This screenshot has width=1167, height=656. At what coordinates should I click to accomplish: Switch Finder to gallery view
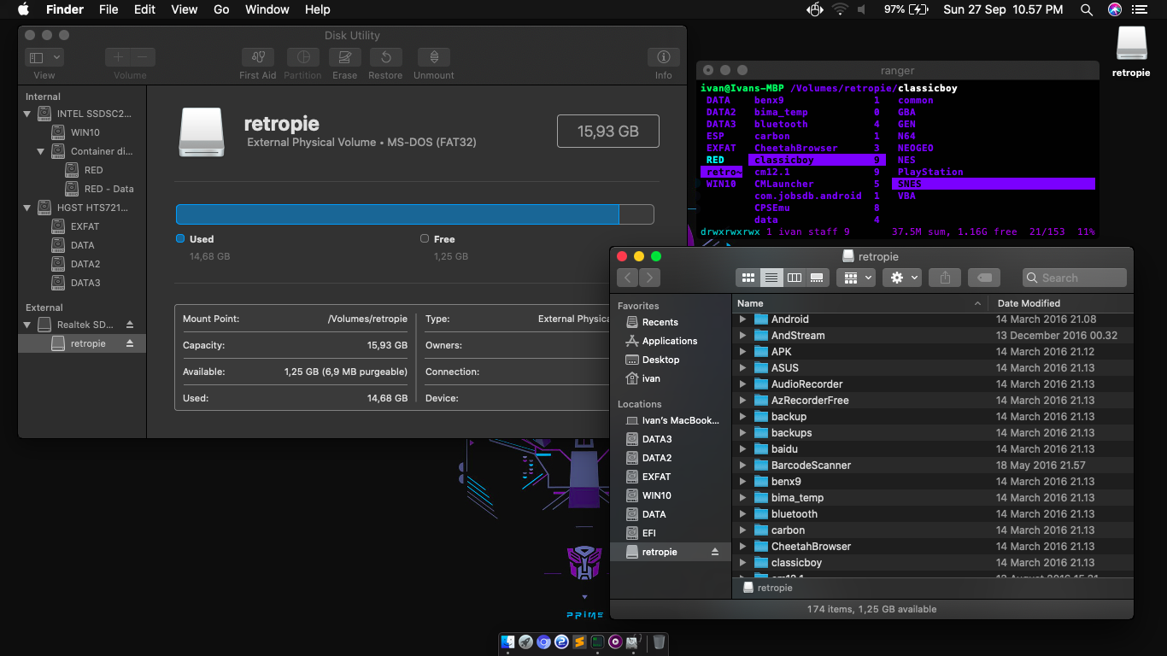pyautogui.click(x=817, y=278)
